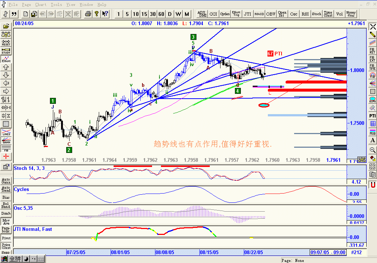Image resolution: width=377 pixels, height=263 pixels.
Task: Select the 60-minute timeframe button
Action: [161, 14]
